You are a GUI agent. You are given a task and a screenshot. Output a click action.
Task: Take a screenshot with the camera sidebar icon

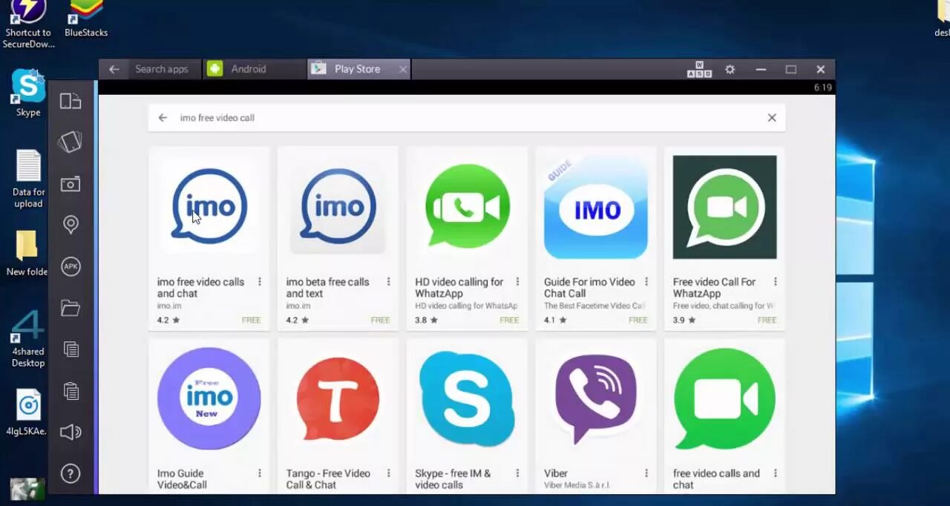point(71,184)
